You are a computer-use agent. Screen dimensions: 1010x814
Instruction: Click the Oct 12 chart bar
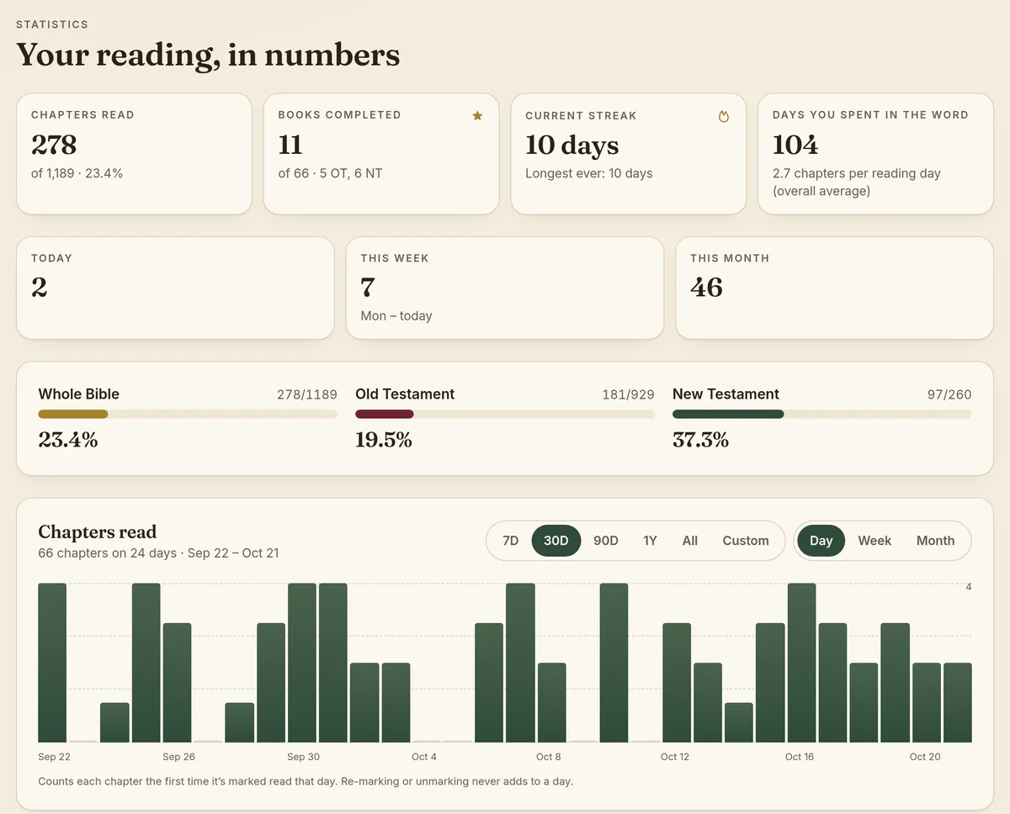[x=677, y=683]
